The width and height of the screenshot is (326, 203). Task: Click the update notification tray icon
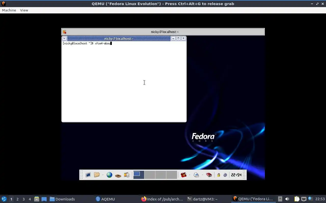[x=310, y=199]
